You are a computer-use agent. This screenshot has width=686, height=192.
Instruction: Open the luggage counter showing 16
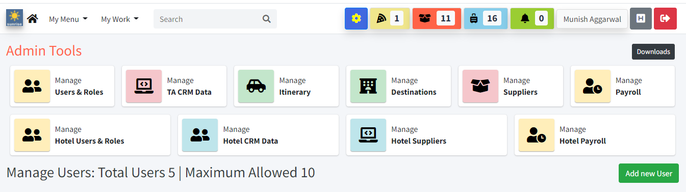tap(486, 19)
